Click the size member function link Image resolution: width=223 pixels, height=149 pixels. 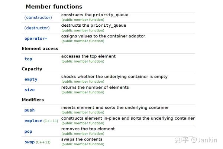coord(30,90)
